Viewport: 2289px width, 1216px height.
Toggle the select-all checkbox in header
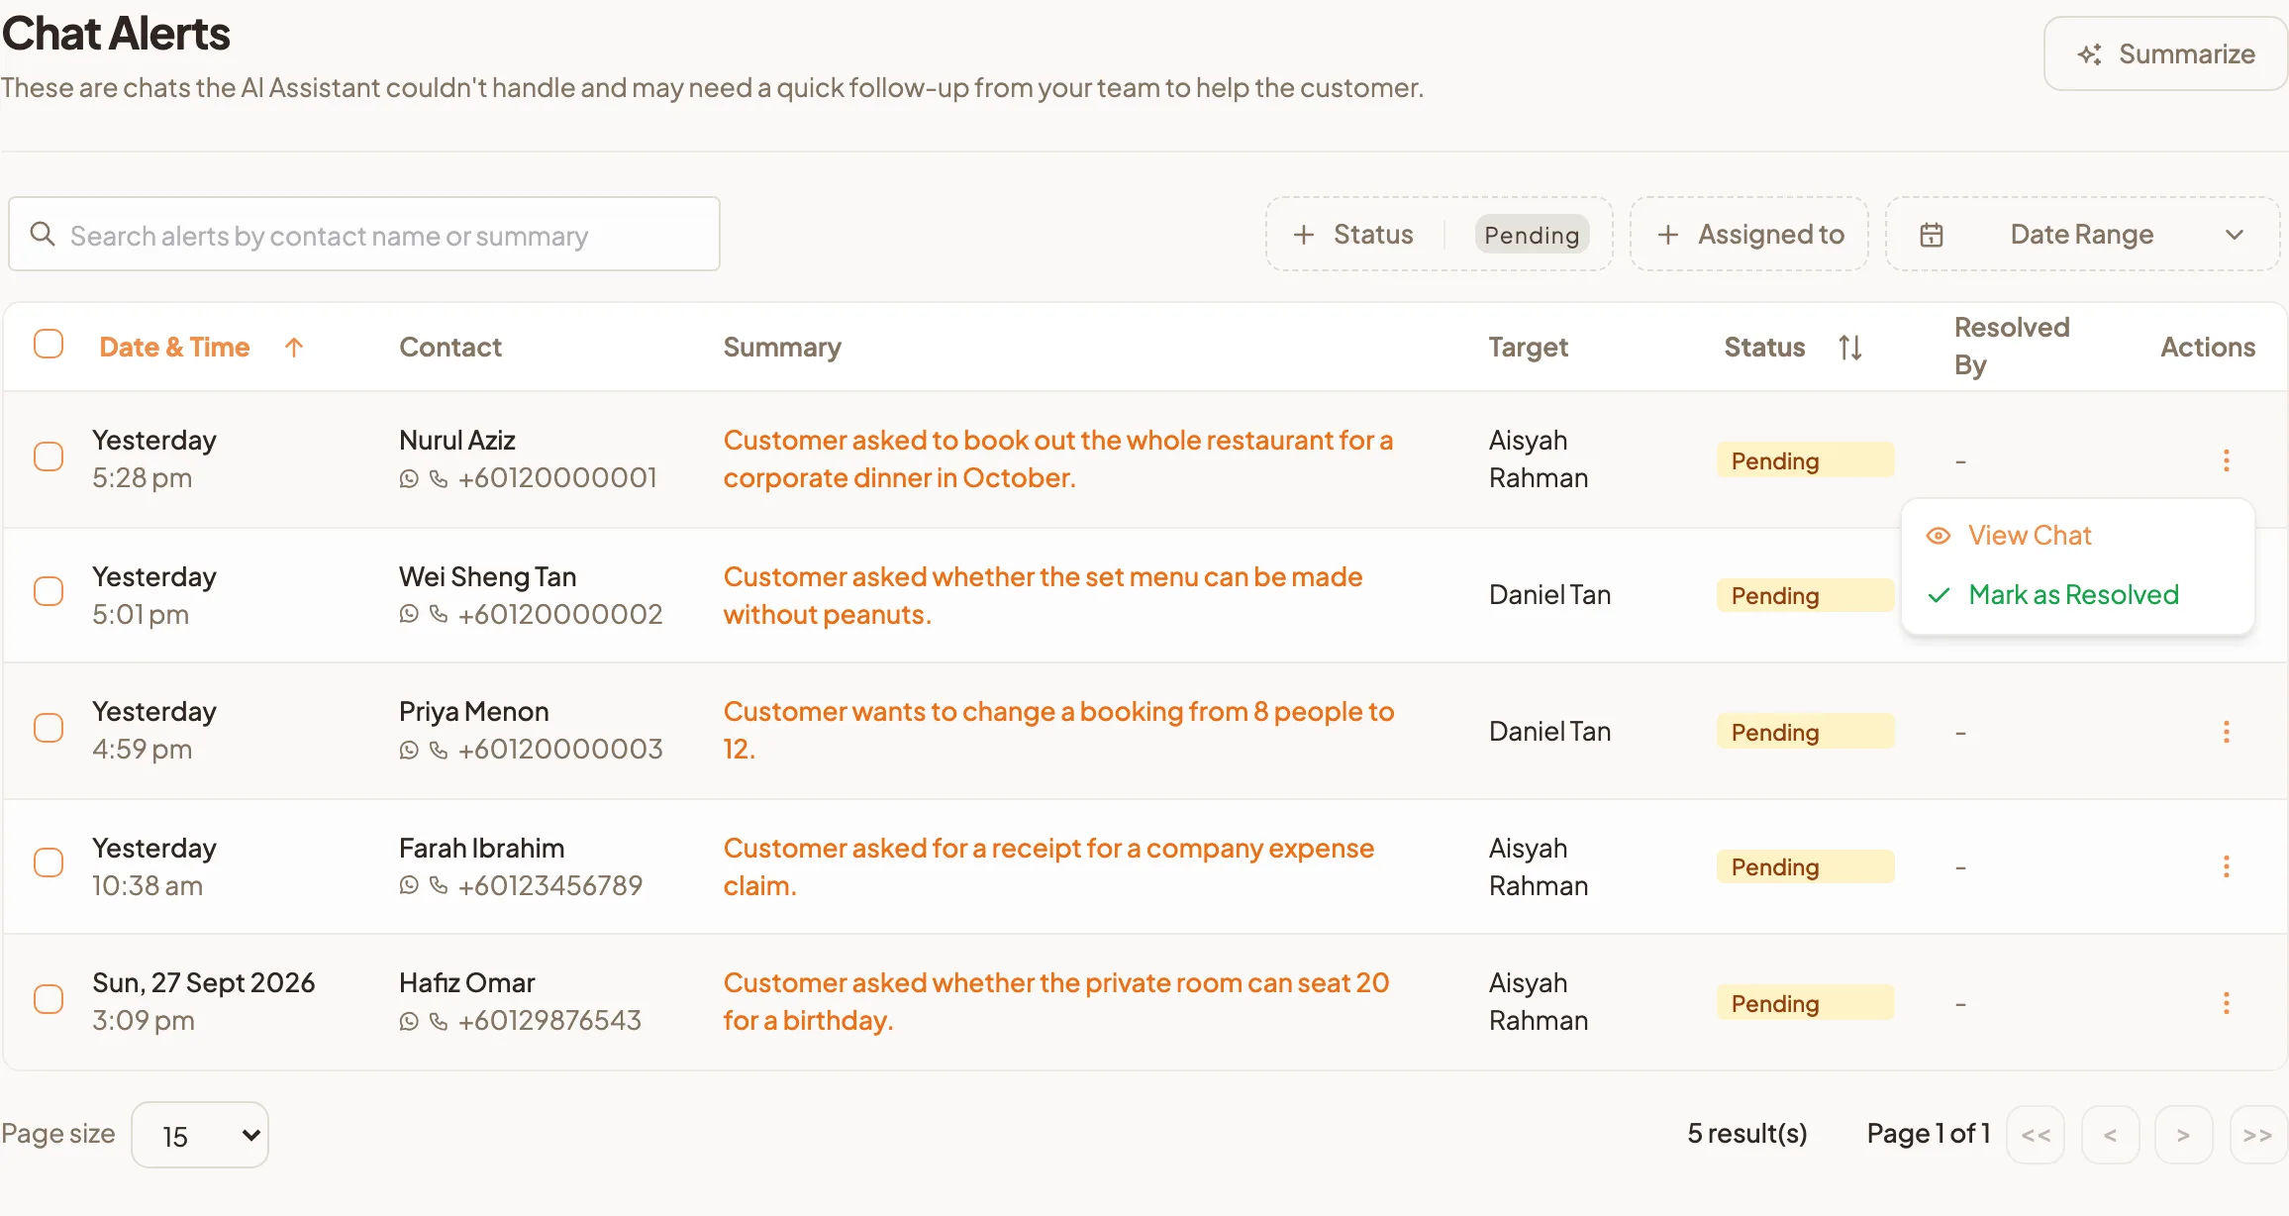point(49,344)
